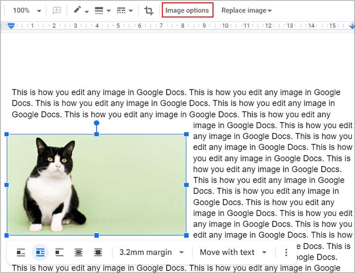Expand the Move with text dropdown

click(x=233, y=253)
